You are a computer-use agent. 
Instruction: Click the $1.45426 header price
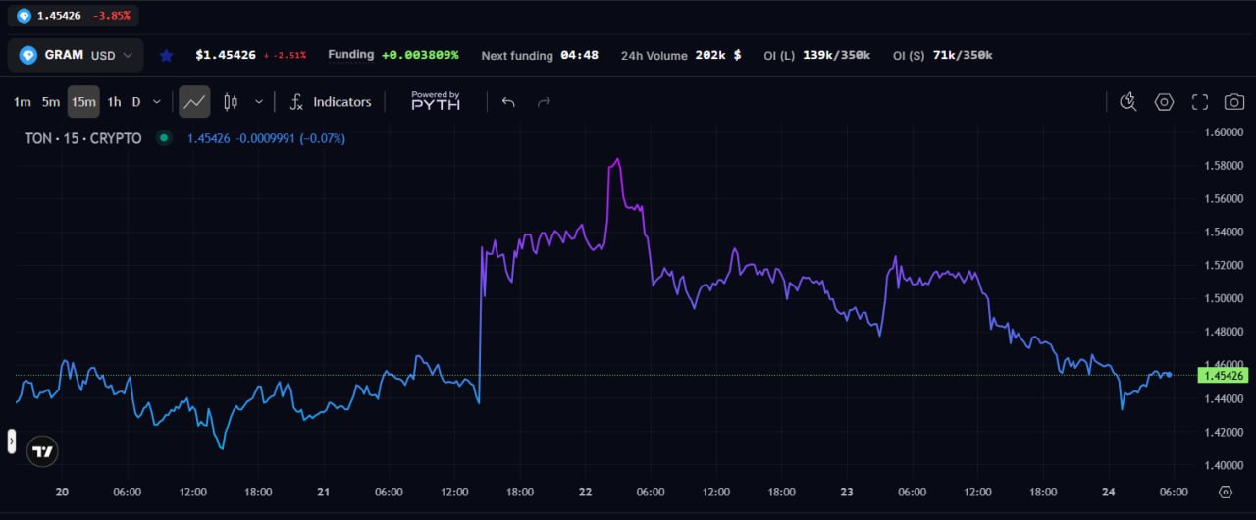tap(226, 55)
